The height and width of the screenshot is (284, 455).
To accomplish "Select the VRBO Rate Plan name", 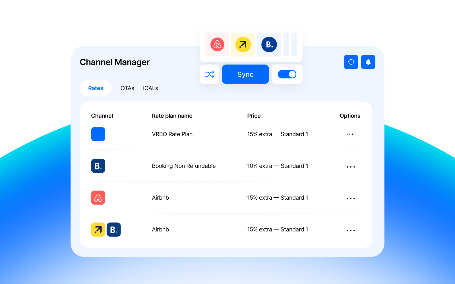I will tap(172, 134).
